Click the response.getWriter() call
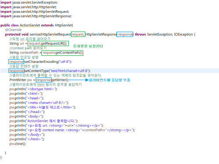Image resolution: width=219 pixels, height=164 pixels. click(x=53, y=80)
